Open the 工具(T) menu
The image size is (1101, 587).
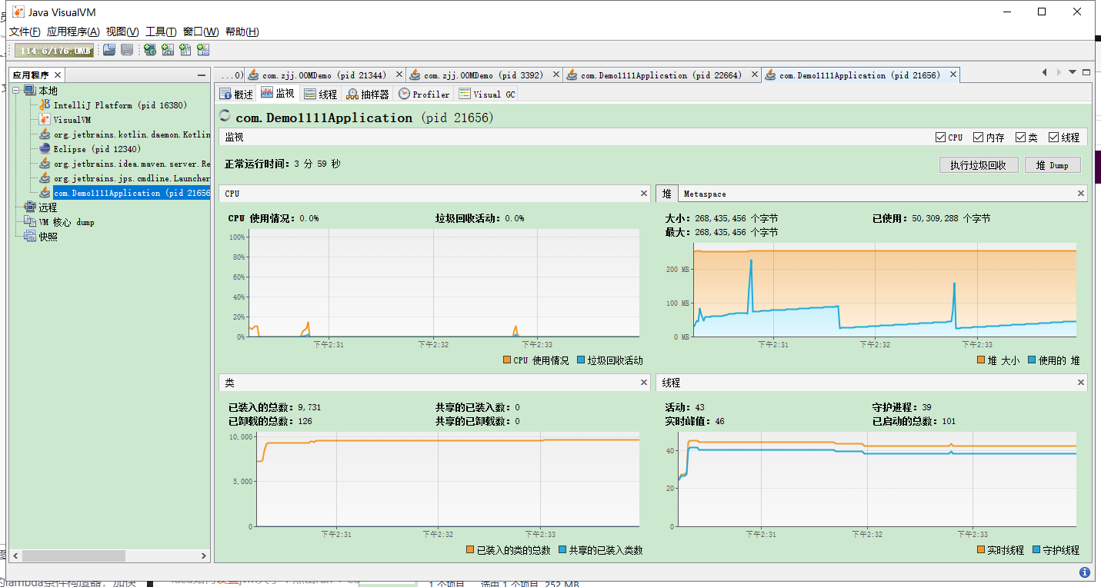pyautogui.click(x=161, y=32)
